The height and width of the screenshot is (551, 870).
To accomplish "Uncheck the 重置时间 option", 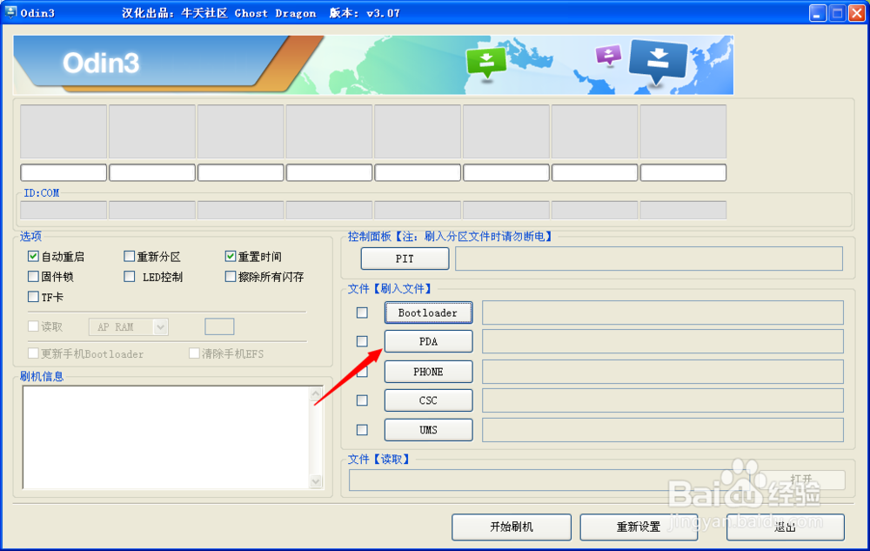I will coord(231,257).
